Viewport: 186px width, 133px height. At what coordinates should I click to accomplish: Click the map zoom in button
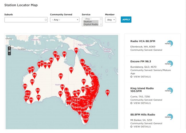9,48
